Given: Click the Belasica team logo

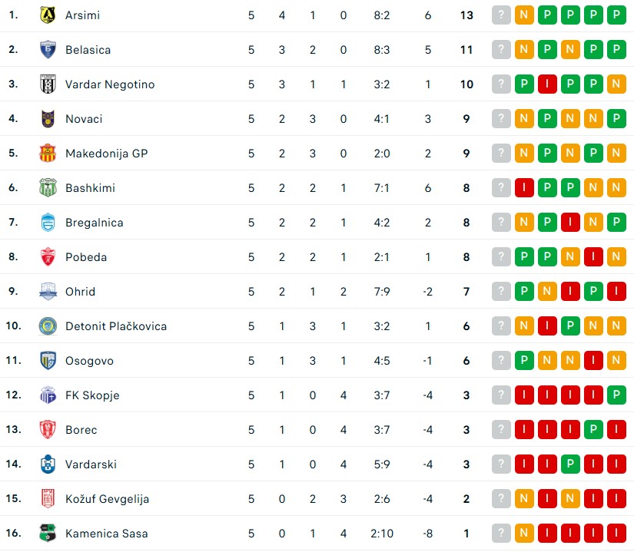Looking at the screenshot, I should click(48, 50).
